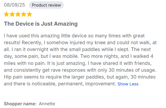The width and height of the screenshot is (166, 108).
Task: Click the fourth gold rating star
Action: (24, 14)
